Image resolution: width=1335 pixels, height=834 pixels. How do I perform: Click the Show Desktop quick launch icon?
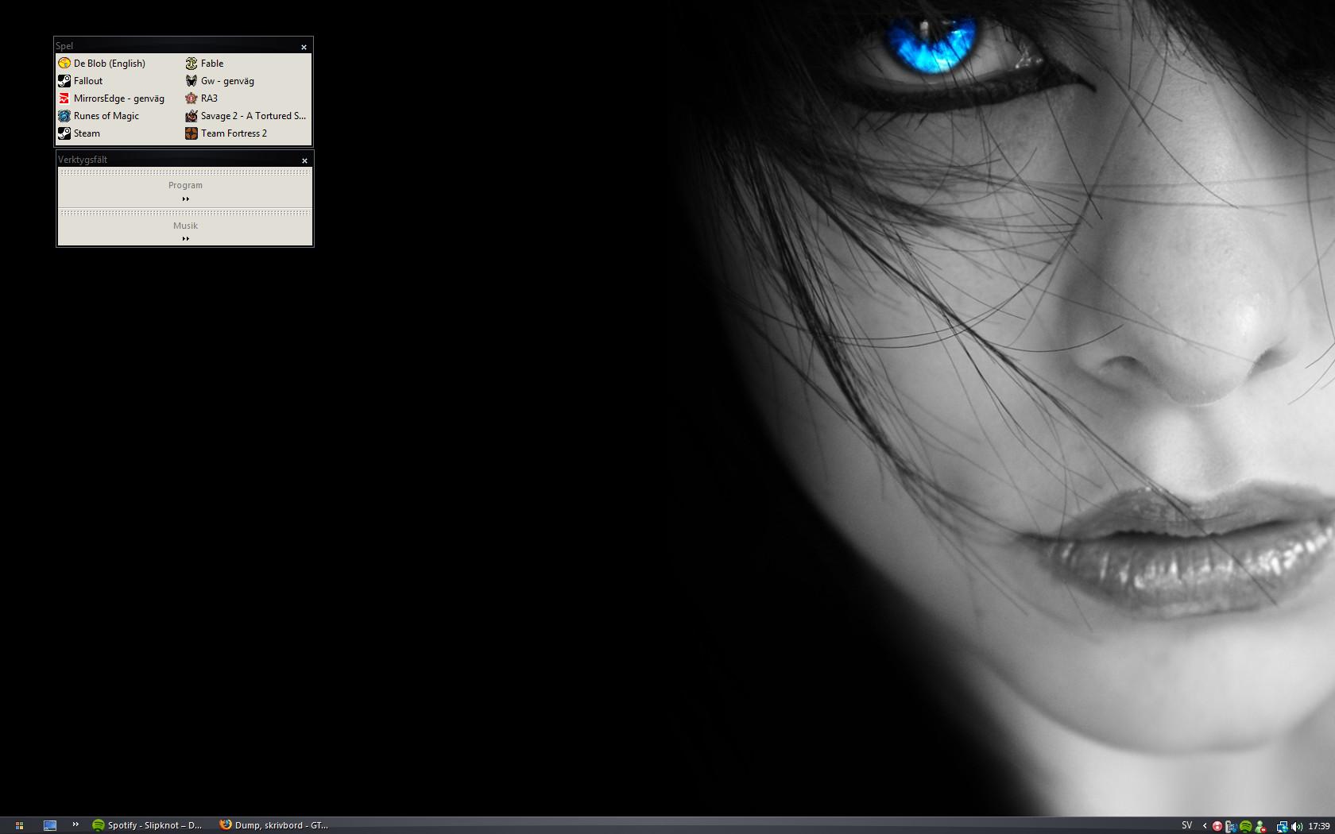tap(50, 825)
